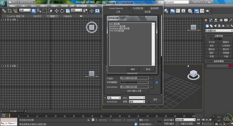
Task: Toggle the material editor renderer lock button
Action: [x=157, y=82]
